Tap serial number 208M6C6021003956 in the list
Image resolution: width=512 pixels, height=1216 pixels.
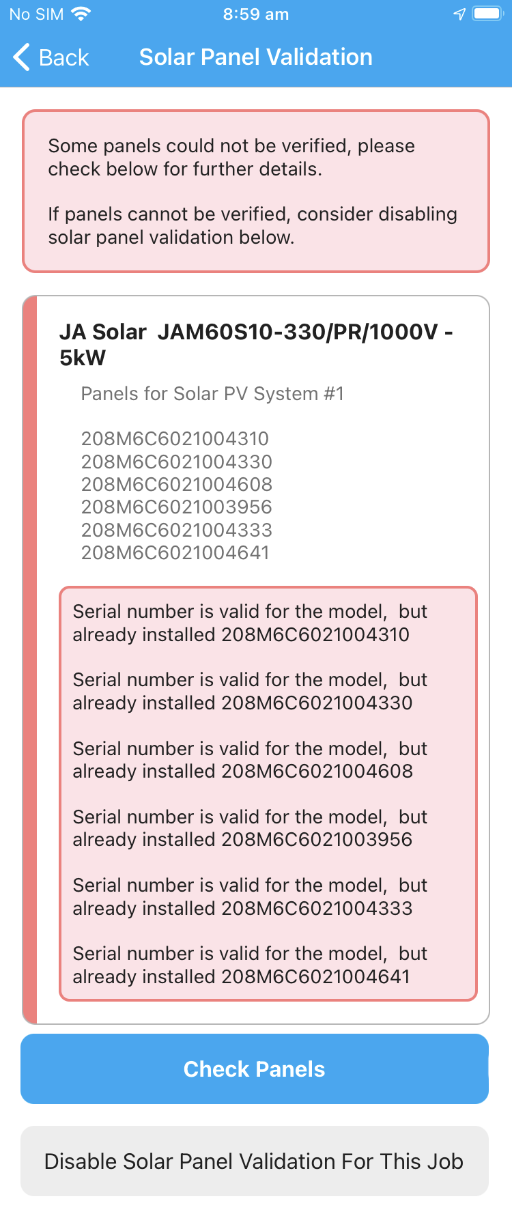[176, 507]
